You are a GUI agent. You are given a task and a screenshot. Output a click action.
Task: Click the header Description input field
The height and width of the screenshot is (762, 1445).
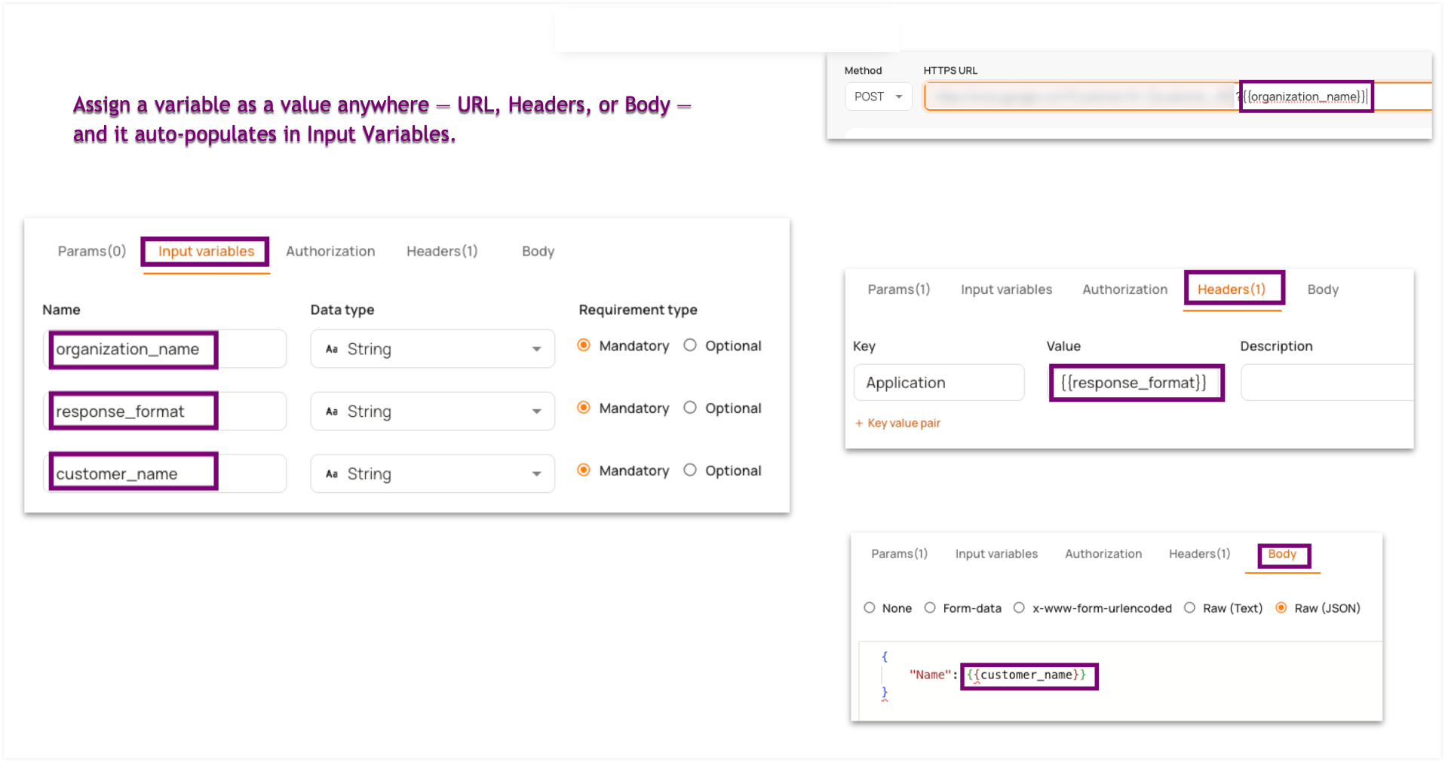pos(1327,382)
